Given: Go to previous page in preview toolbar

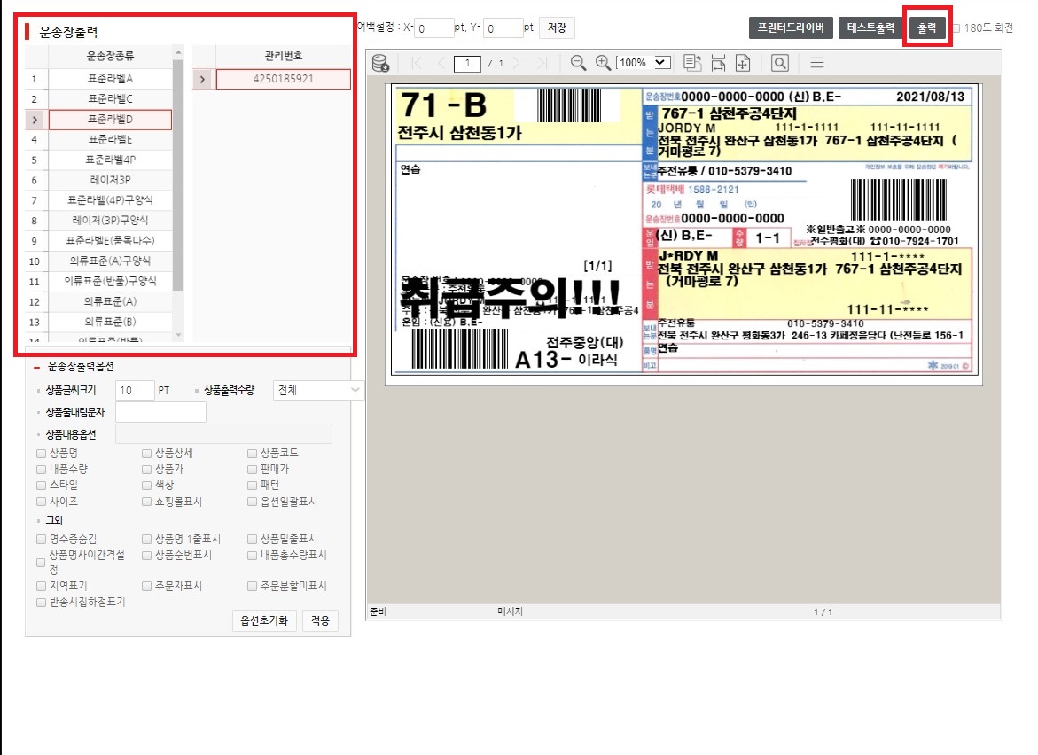Looking at the screenshot, I should (x=441, y=63).
